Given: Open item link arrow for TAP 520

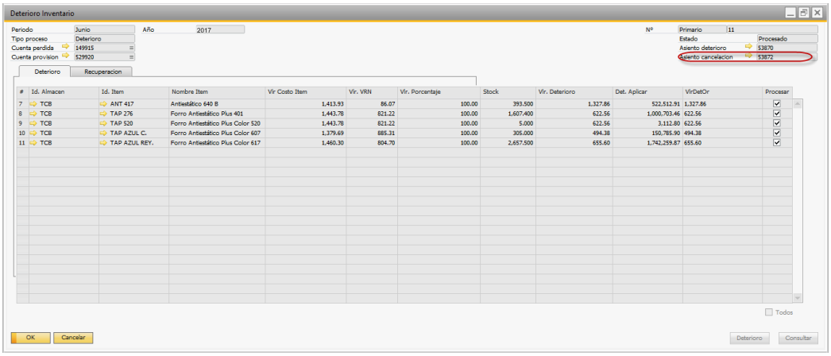Looking at the screenshot, I should pyautogui.click(x=104, y=123).
